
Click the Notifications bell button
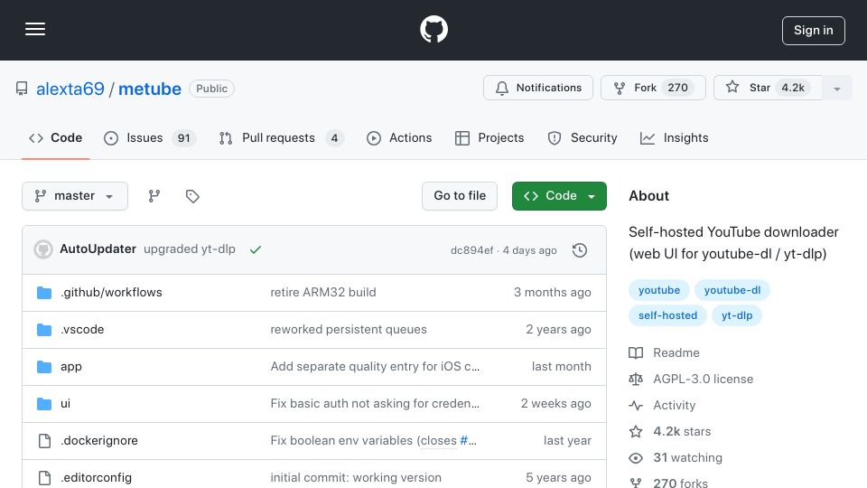pos(538,88)
